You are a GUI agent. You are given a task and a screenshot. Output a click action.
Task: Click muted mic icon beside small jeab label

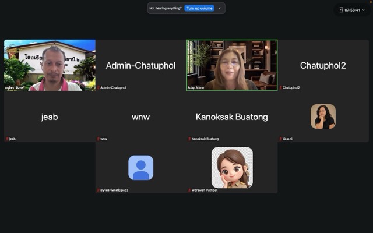point(7,139)
